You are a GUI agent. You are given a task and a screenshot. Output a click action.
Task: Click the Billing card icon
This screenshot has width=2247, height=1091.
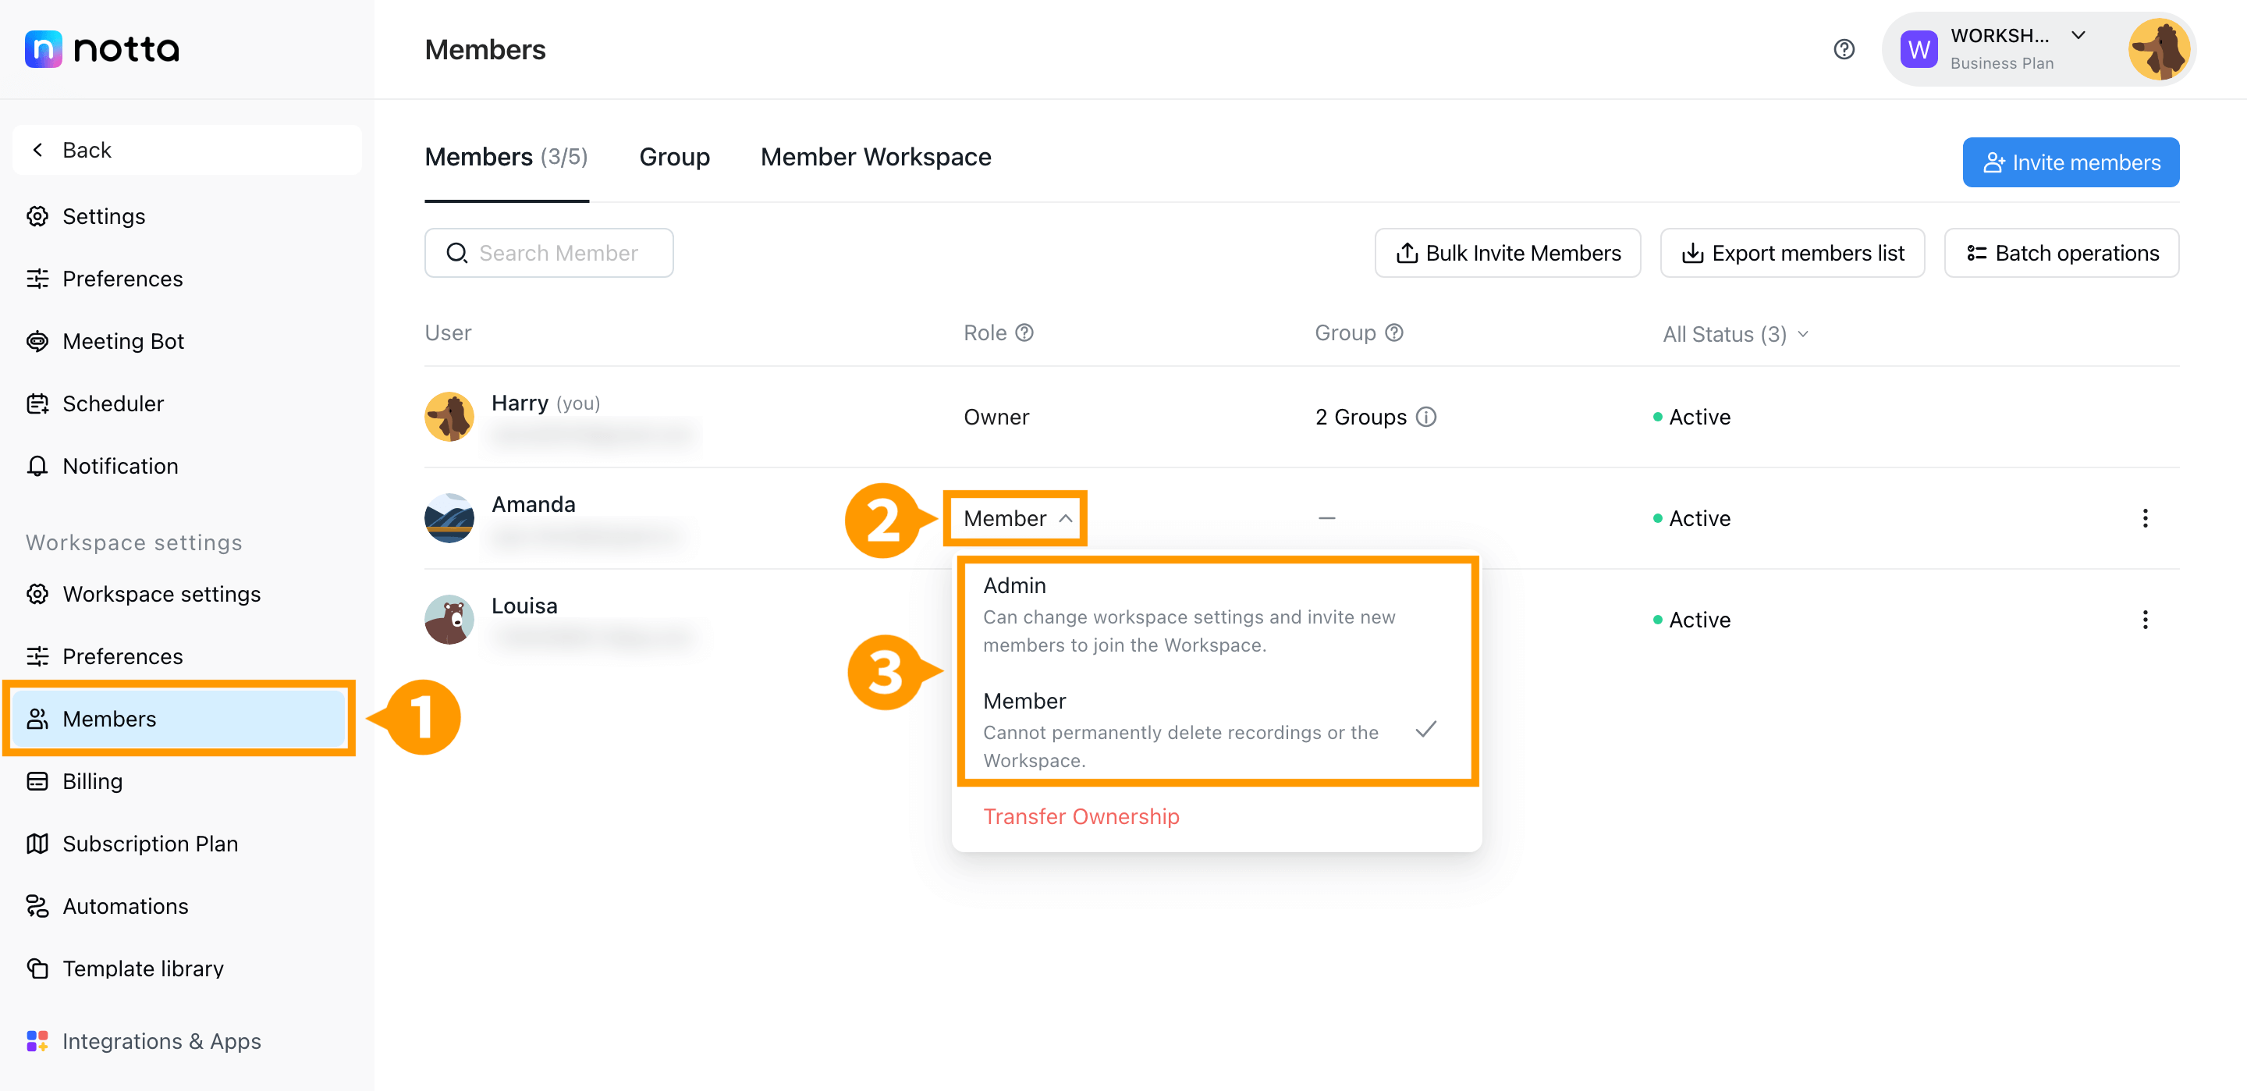click(x=37, y=781)
